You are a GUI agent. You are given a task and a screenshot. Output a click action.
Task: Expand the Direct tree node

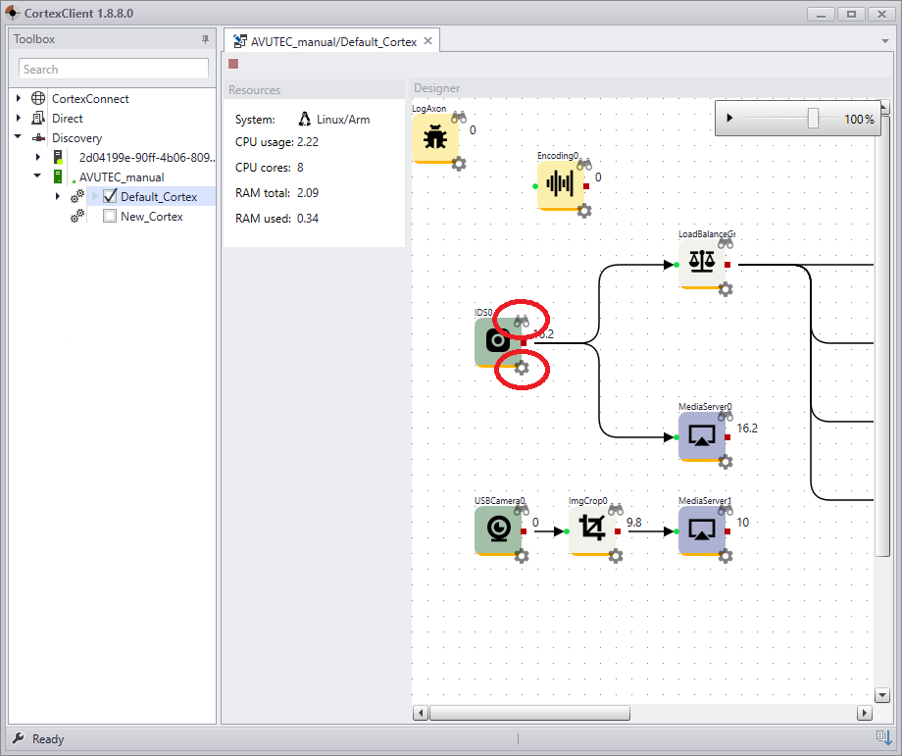point(19,118)
